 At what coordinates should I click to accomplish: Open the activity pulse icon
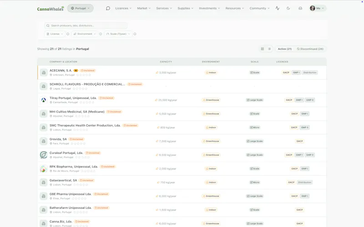[x=278, y=8]
